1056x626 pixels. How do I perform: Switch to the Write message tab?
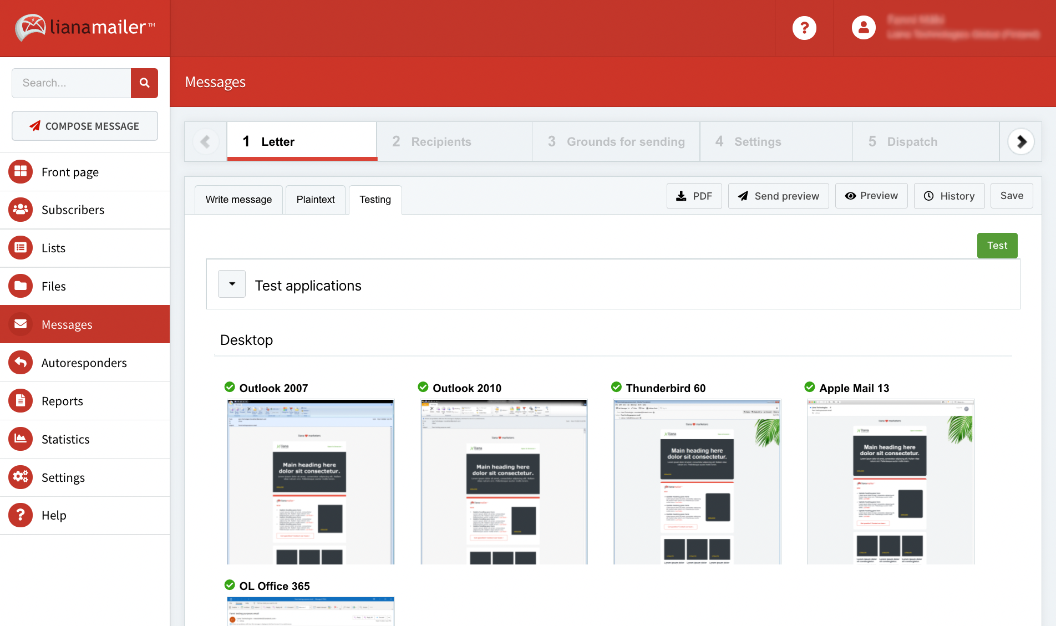tap(238, 200)
